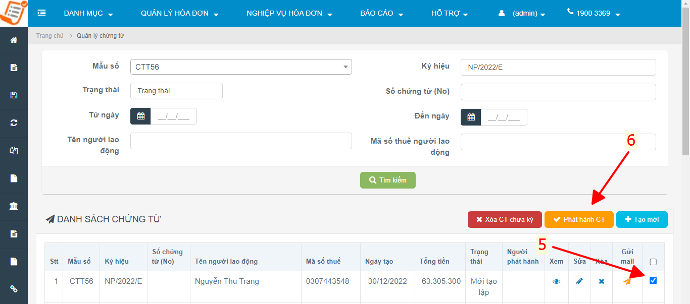Screen dimensions: 690x304
Task: Open the Từ ngày calendar picker icon
Action: (140, 116)
